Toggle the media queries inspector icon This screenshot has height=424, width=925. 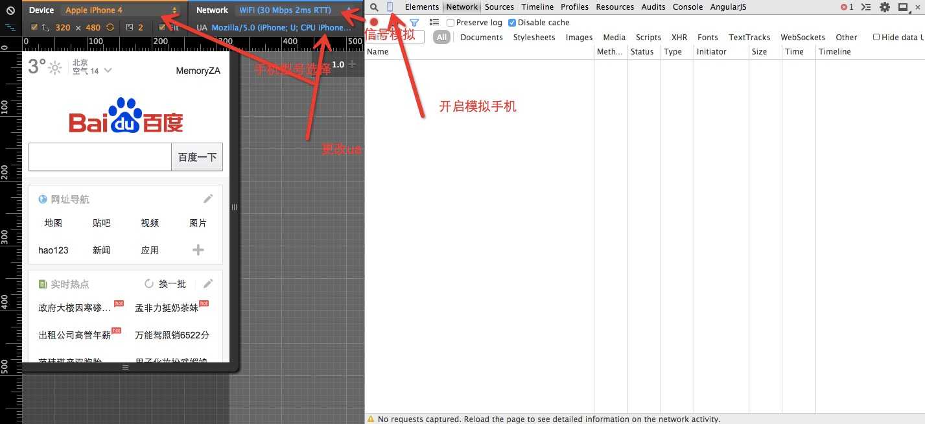click(10, 28)
